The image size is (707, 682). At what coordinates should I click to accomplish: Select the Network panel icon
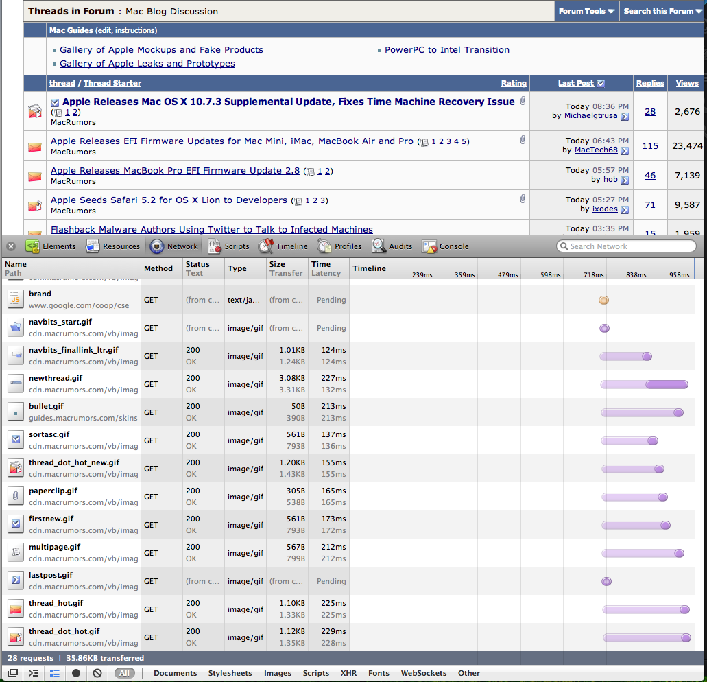tap(156, 246)
